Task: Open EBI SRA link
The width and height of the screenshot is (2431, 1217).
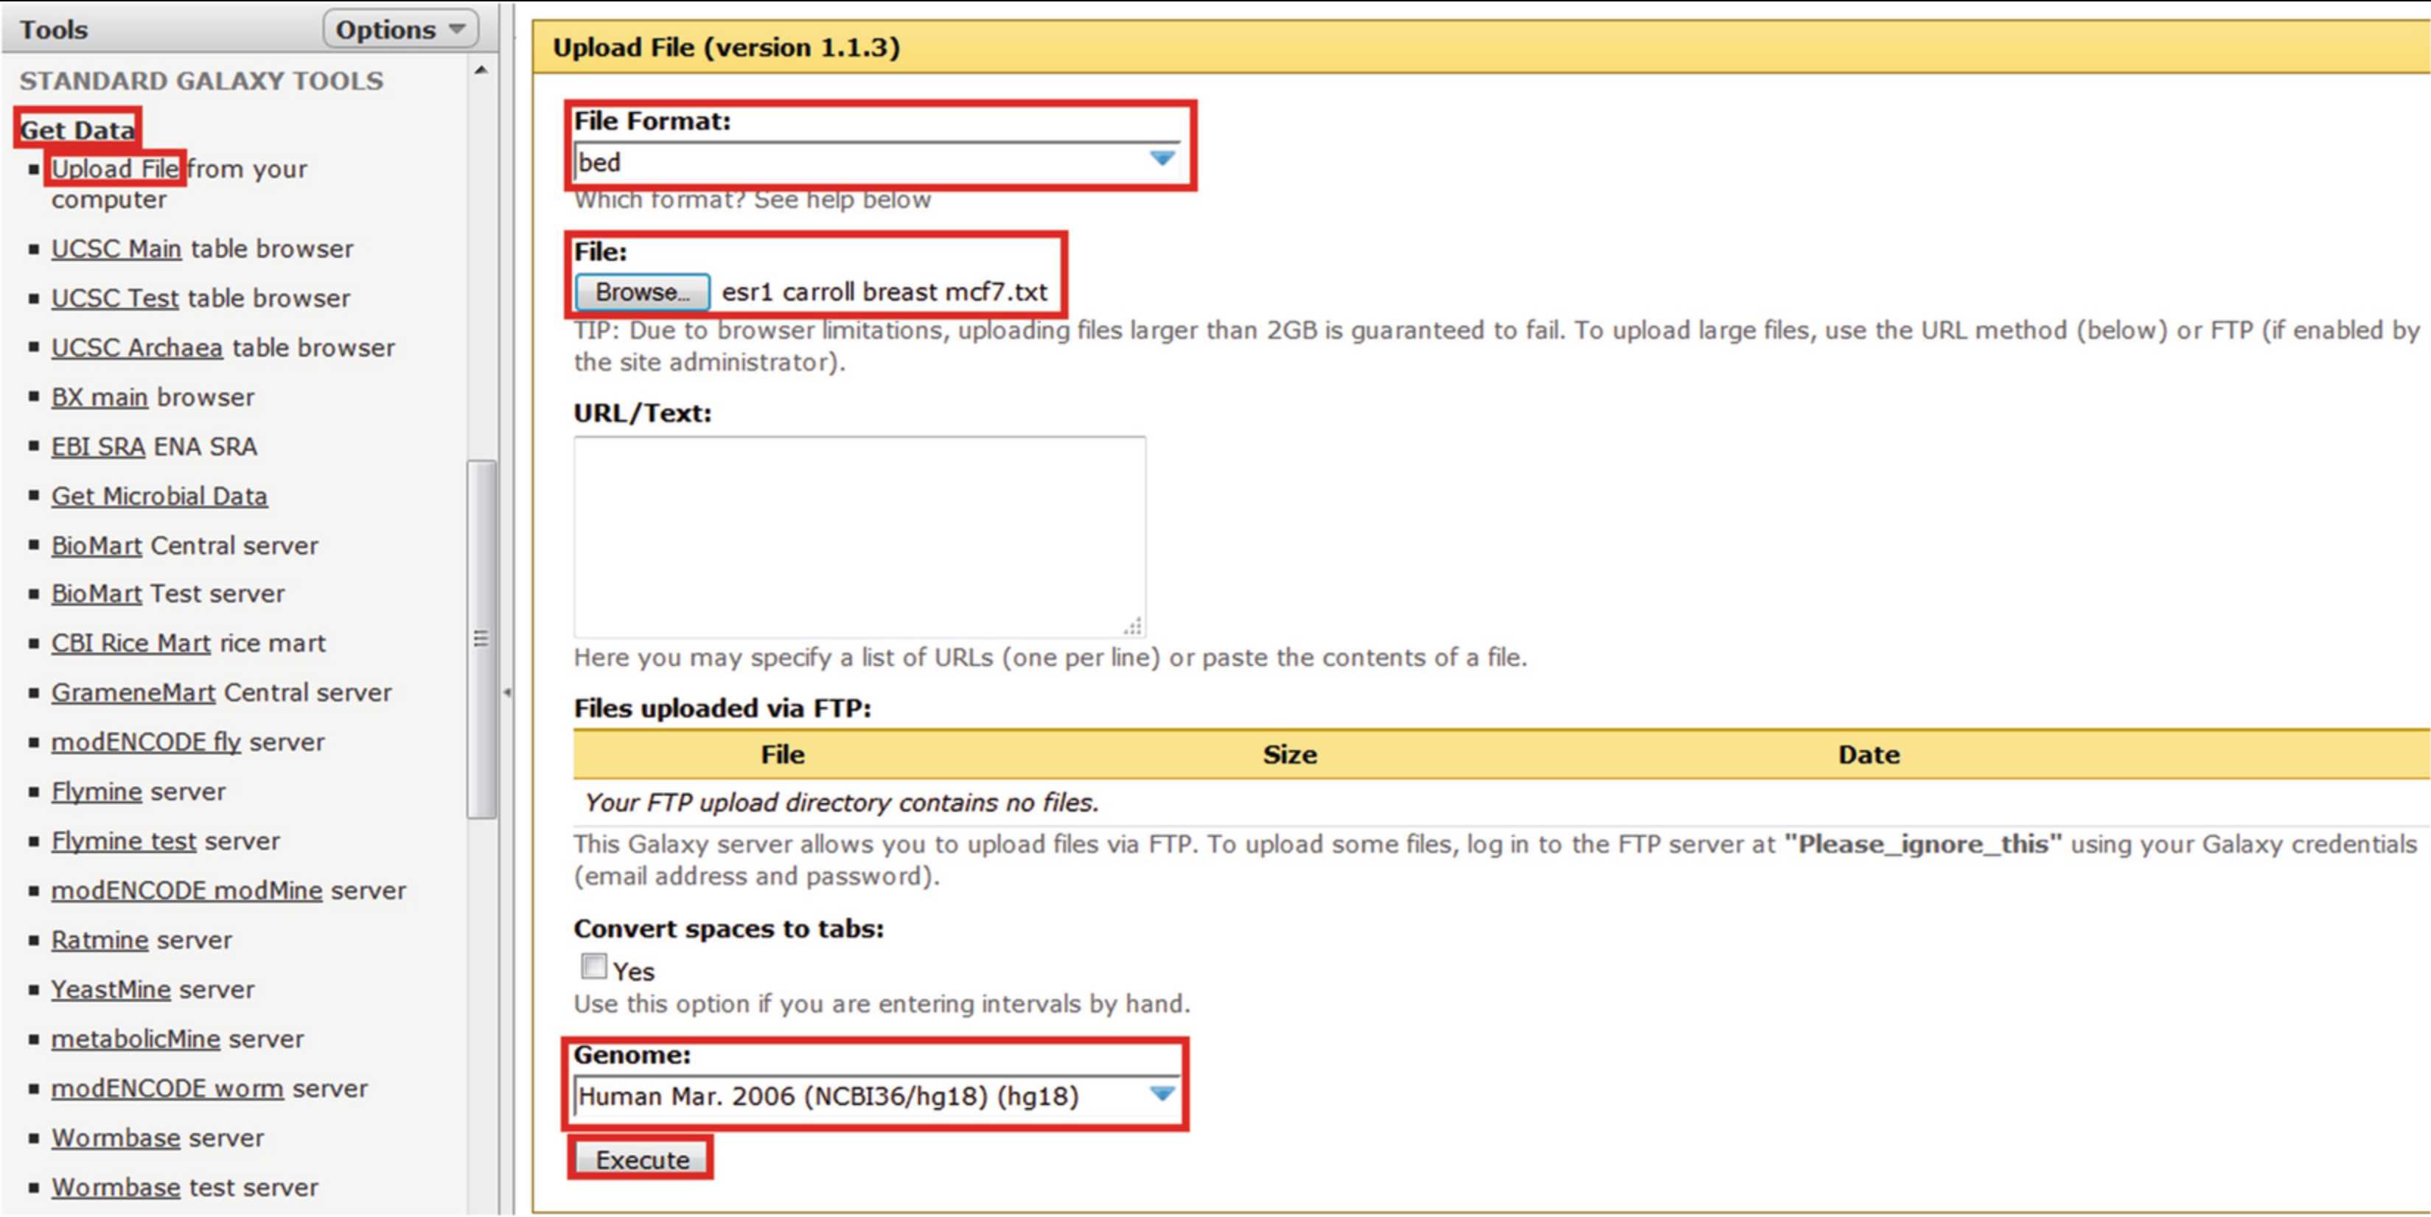Action: [x=98, y=446]
